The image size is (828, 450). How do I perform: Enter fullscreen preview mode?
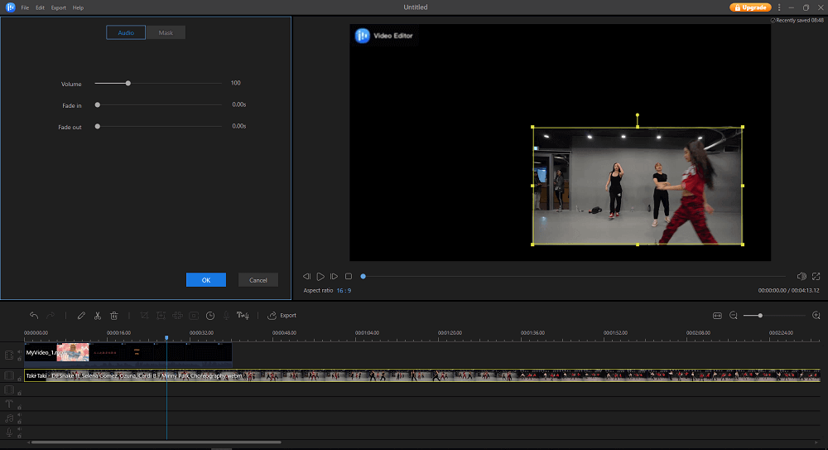click(816, 276)
